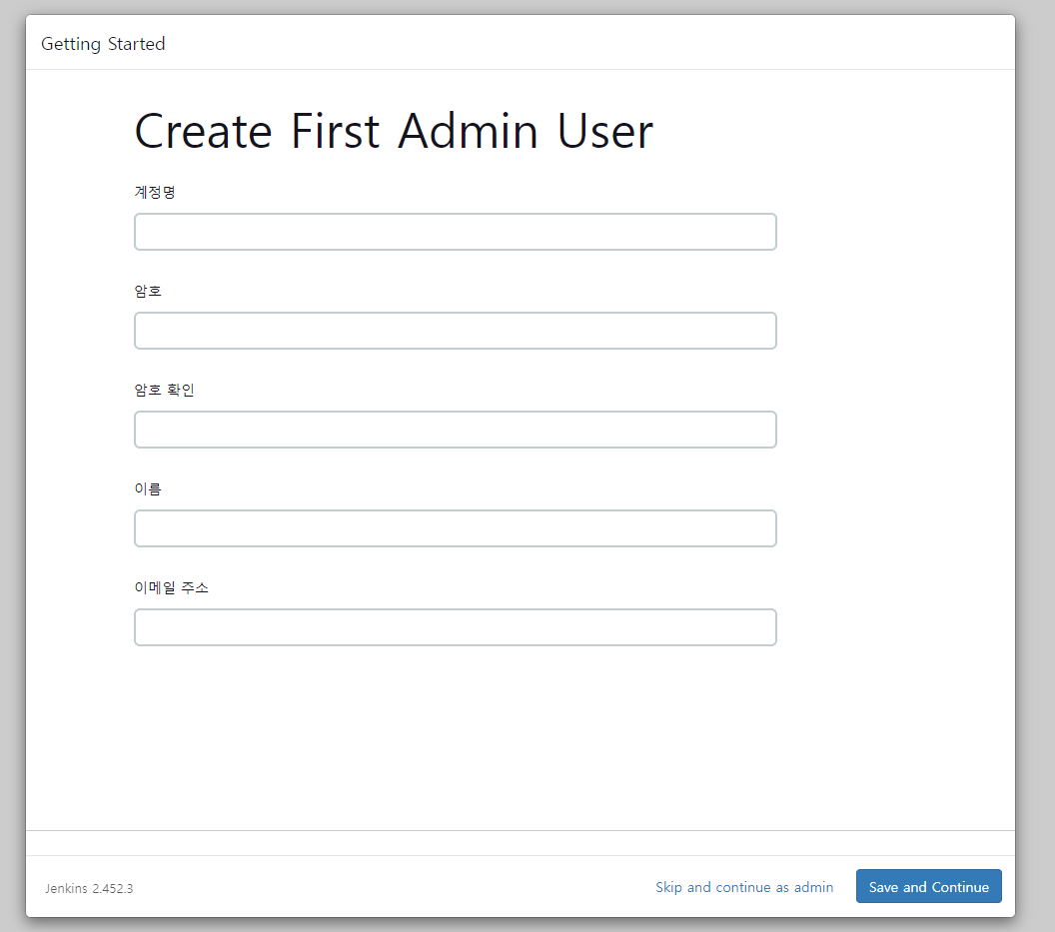
Task: Click the 암호 label text
Action: [x=147, y=291]
